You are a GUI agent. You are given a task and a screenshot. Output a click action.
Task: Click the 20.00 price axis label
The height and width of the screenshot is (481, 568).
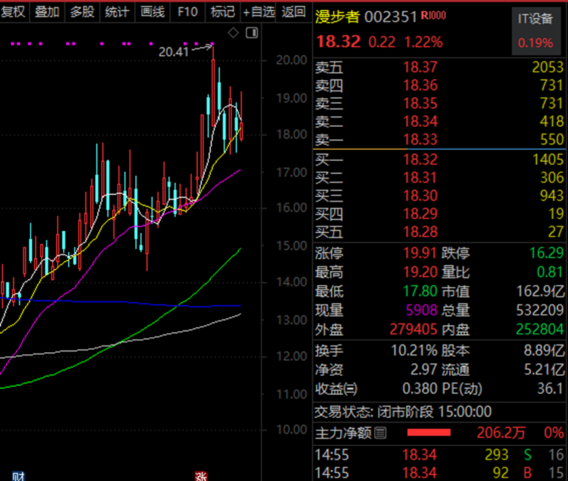(x=292, y=60)
